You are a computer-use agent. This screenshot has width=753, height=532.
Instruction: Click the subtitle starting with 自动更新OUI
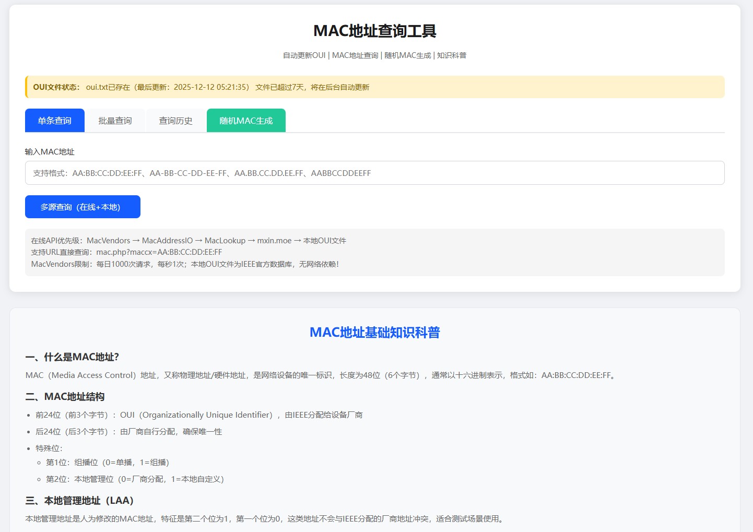tap(374, 55)
